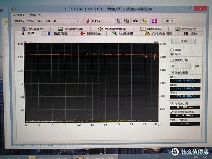Switch to the 文件基准 tab

pyautogui.click(x=33, y=29)
